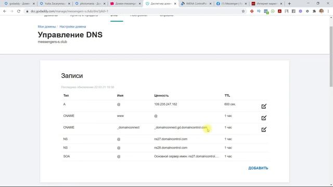This screenshot has width=333, height=187.
Task: Open a new tab with the plus button
Action: click(289, 4)
